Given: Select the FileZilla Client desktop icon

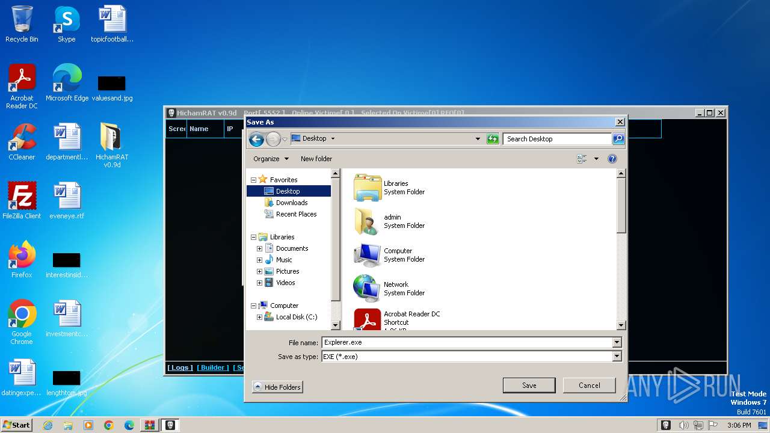Looking at the screenshot, I should (22, 201).
